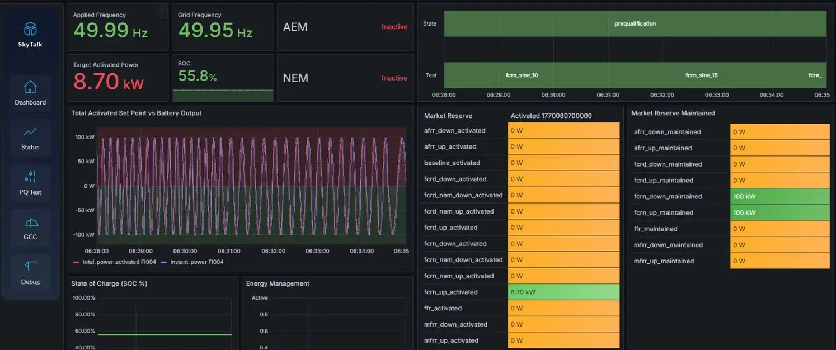Open the Status chart icon
Viewport: 836px width, 350px height.
[x=30, y=132]
